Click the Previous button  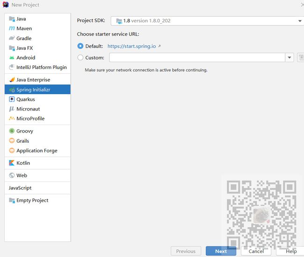186,251
